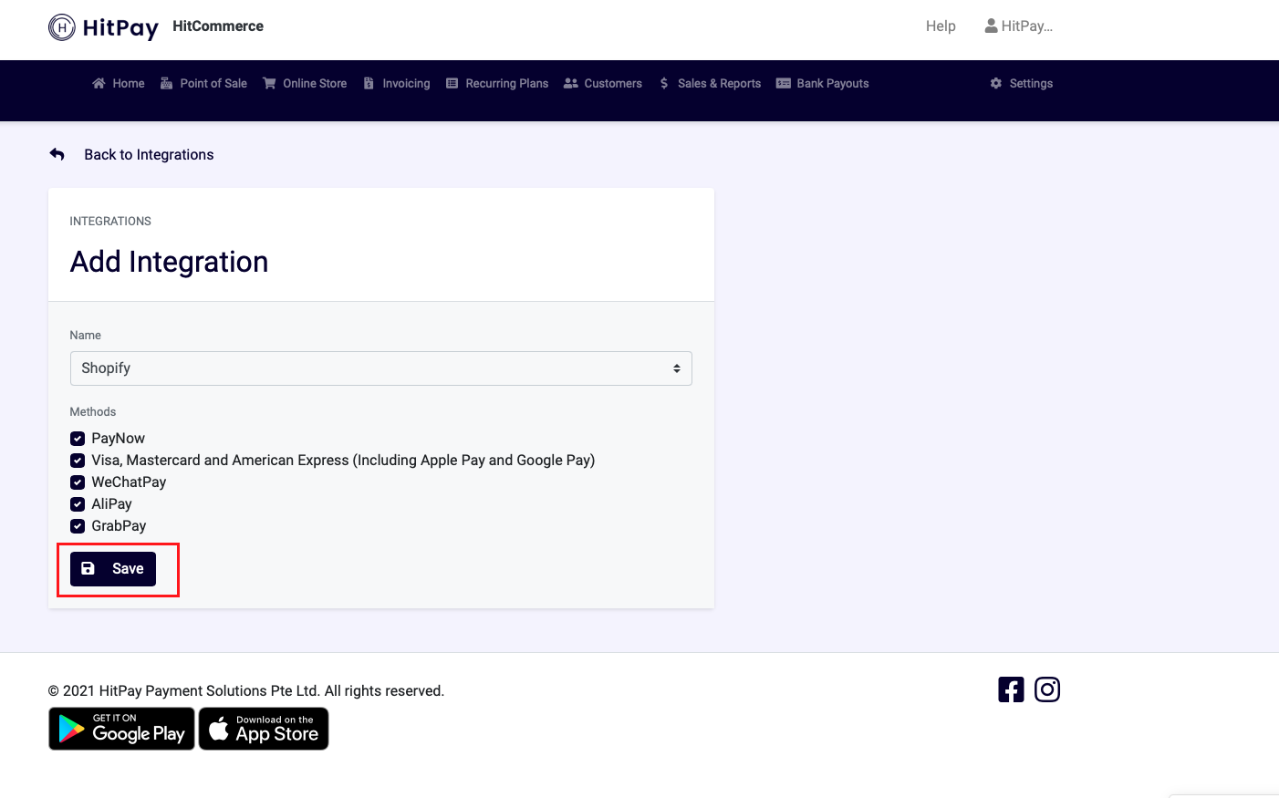Open HitPay Instagram page icon
Viewport: 1279px width, 798px height.
(1047, 689)
